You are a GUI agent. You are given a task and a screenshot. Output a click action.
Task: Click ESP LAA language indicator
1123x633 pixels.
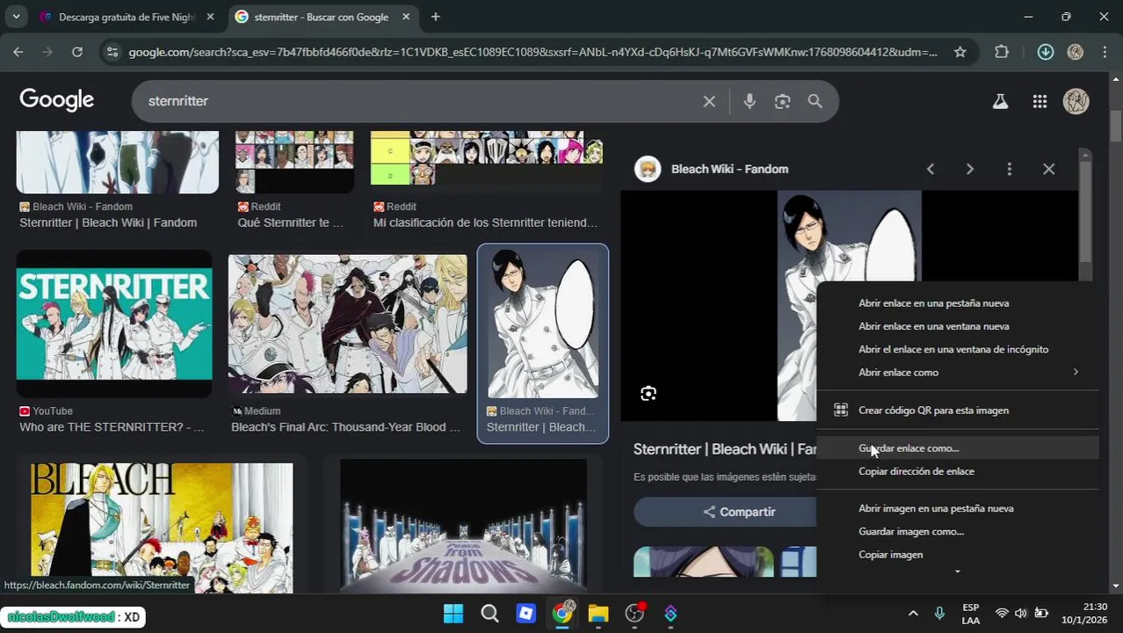[x=970, y=614]
